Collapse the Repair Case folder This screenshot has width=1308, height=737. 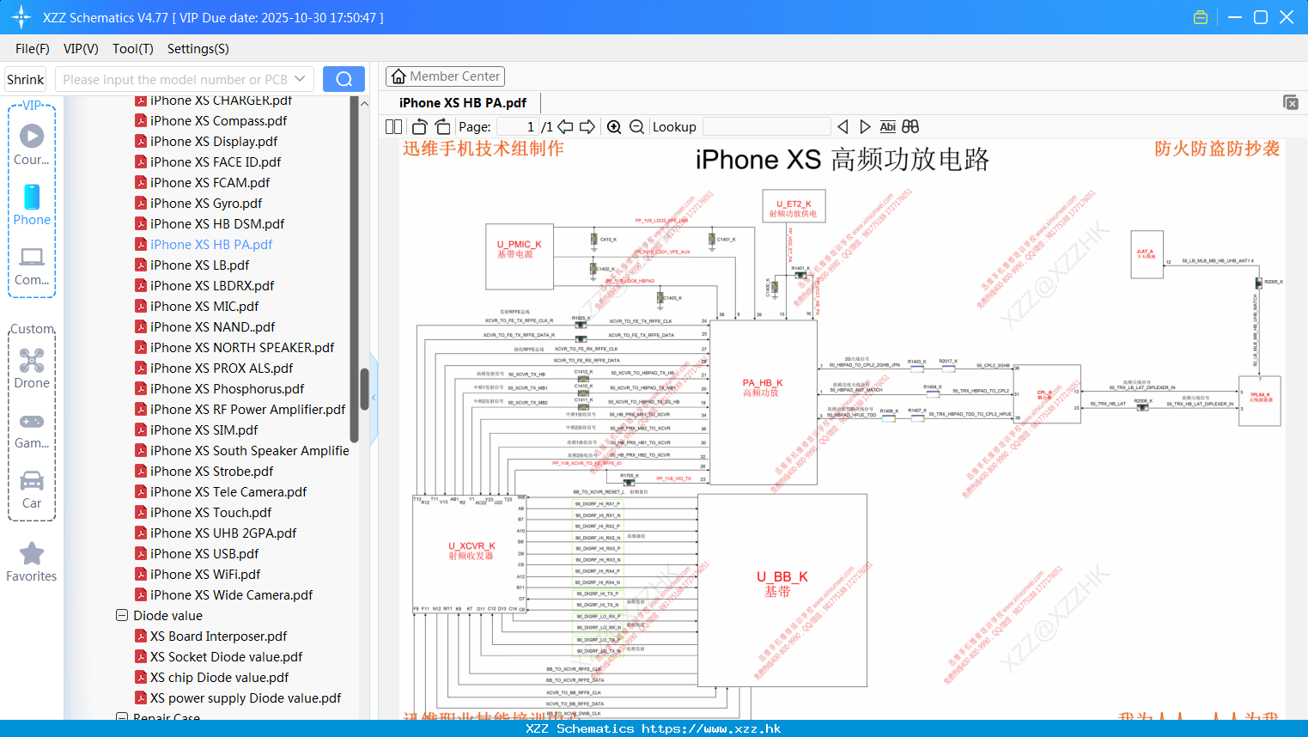coord(122,716)
